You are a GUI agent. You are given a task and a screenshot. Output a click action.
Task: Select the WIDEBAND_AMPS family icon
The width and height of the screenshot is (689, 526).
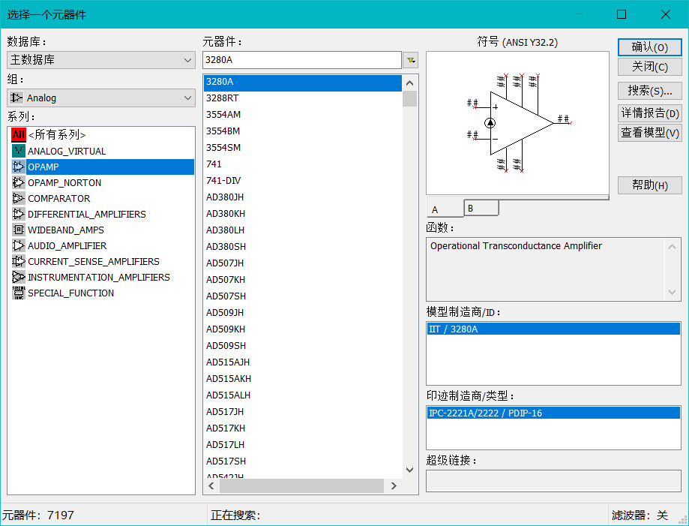tap(18, 230)
